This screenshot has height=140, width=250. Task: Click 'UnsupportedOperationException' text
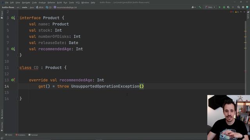pyautogui.click(x=105, y=86)
